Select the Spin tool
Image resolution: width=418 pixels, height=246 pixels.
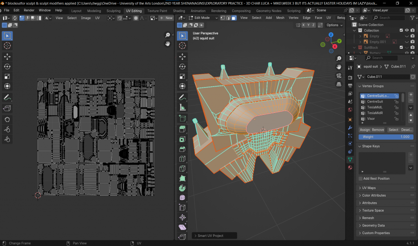coord(182,188)
